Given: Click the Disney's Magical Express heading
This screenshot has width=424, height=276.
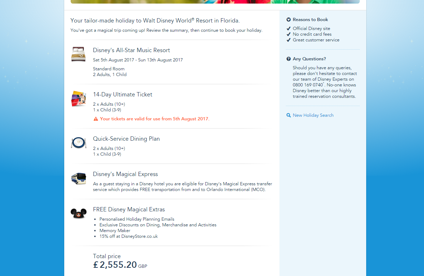Looking at the screenshot, I should (125, 174).
